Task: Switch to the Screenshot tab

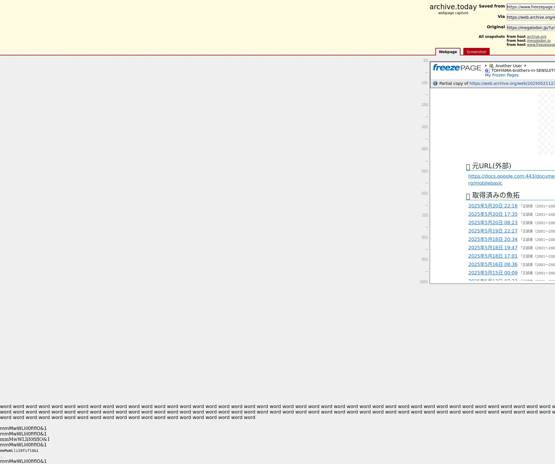Action: [x=476, y=52]
